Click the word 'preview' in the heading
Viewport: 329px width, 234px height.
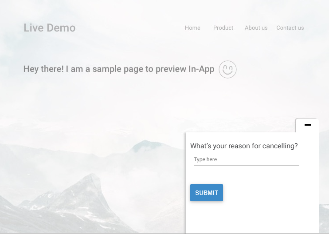coord(171,70)
